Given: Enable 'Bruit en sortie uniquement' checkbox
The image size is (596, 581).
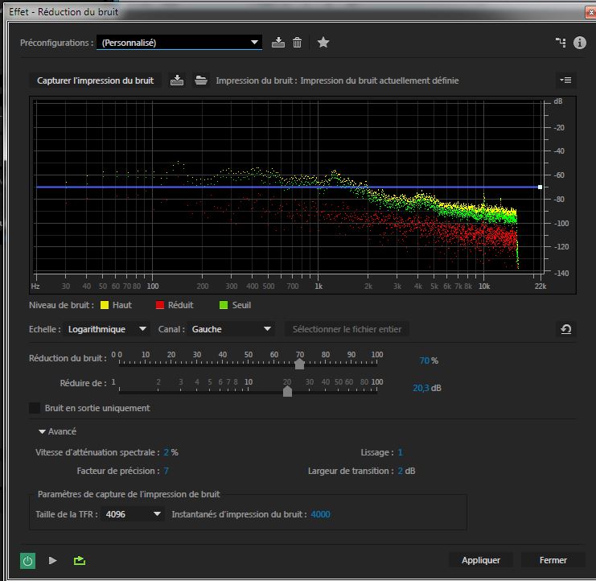Looking at the screenshot, I should [35, 408].
